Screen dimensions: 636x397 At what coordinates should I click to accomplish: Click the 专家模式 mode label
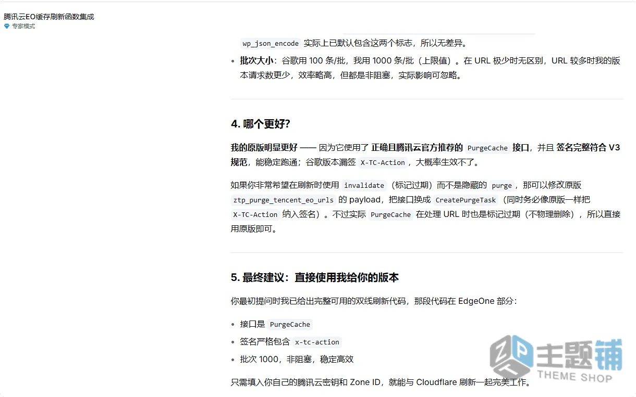[x=23, y=26]
